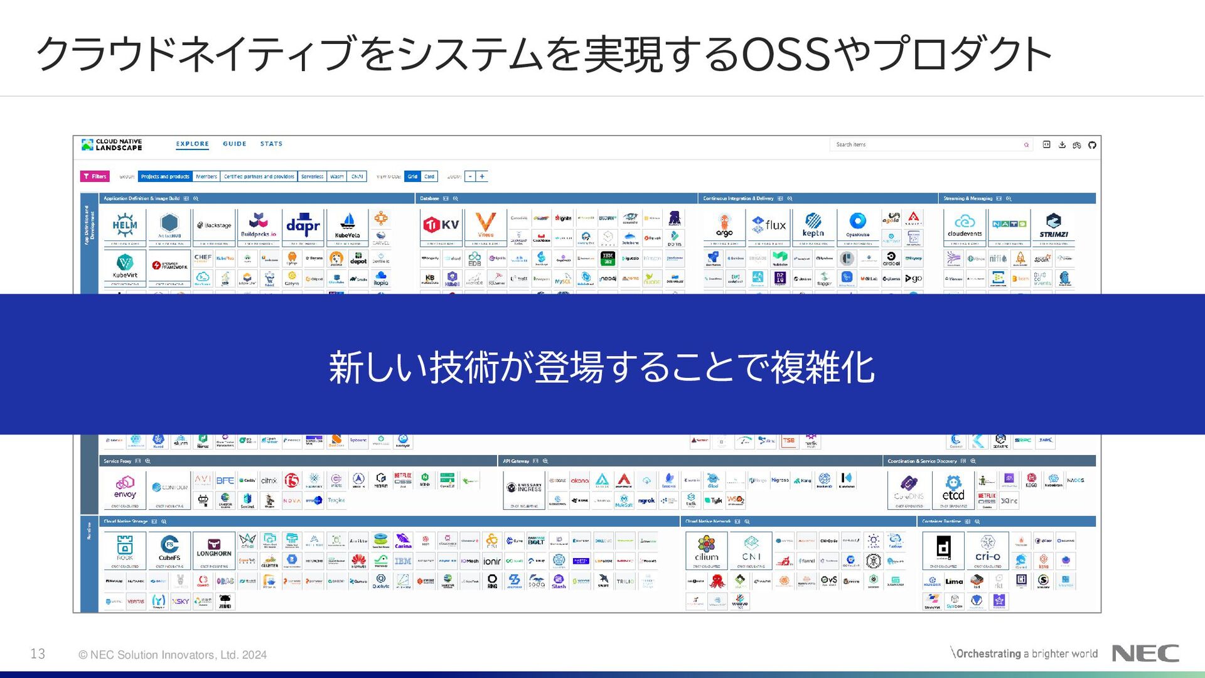The height and width of the screenshot is (678, 1205).
Task: Select the Rook storage tile
Action: 125,551
